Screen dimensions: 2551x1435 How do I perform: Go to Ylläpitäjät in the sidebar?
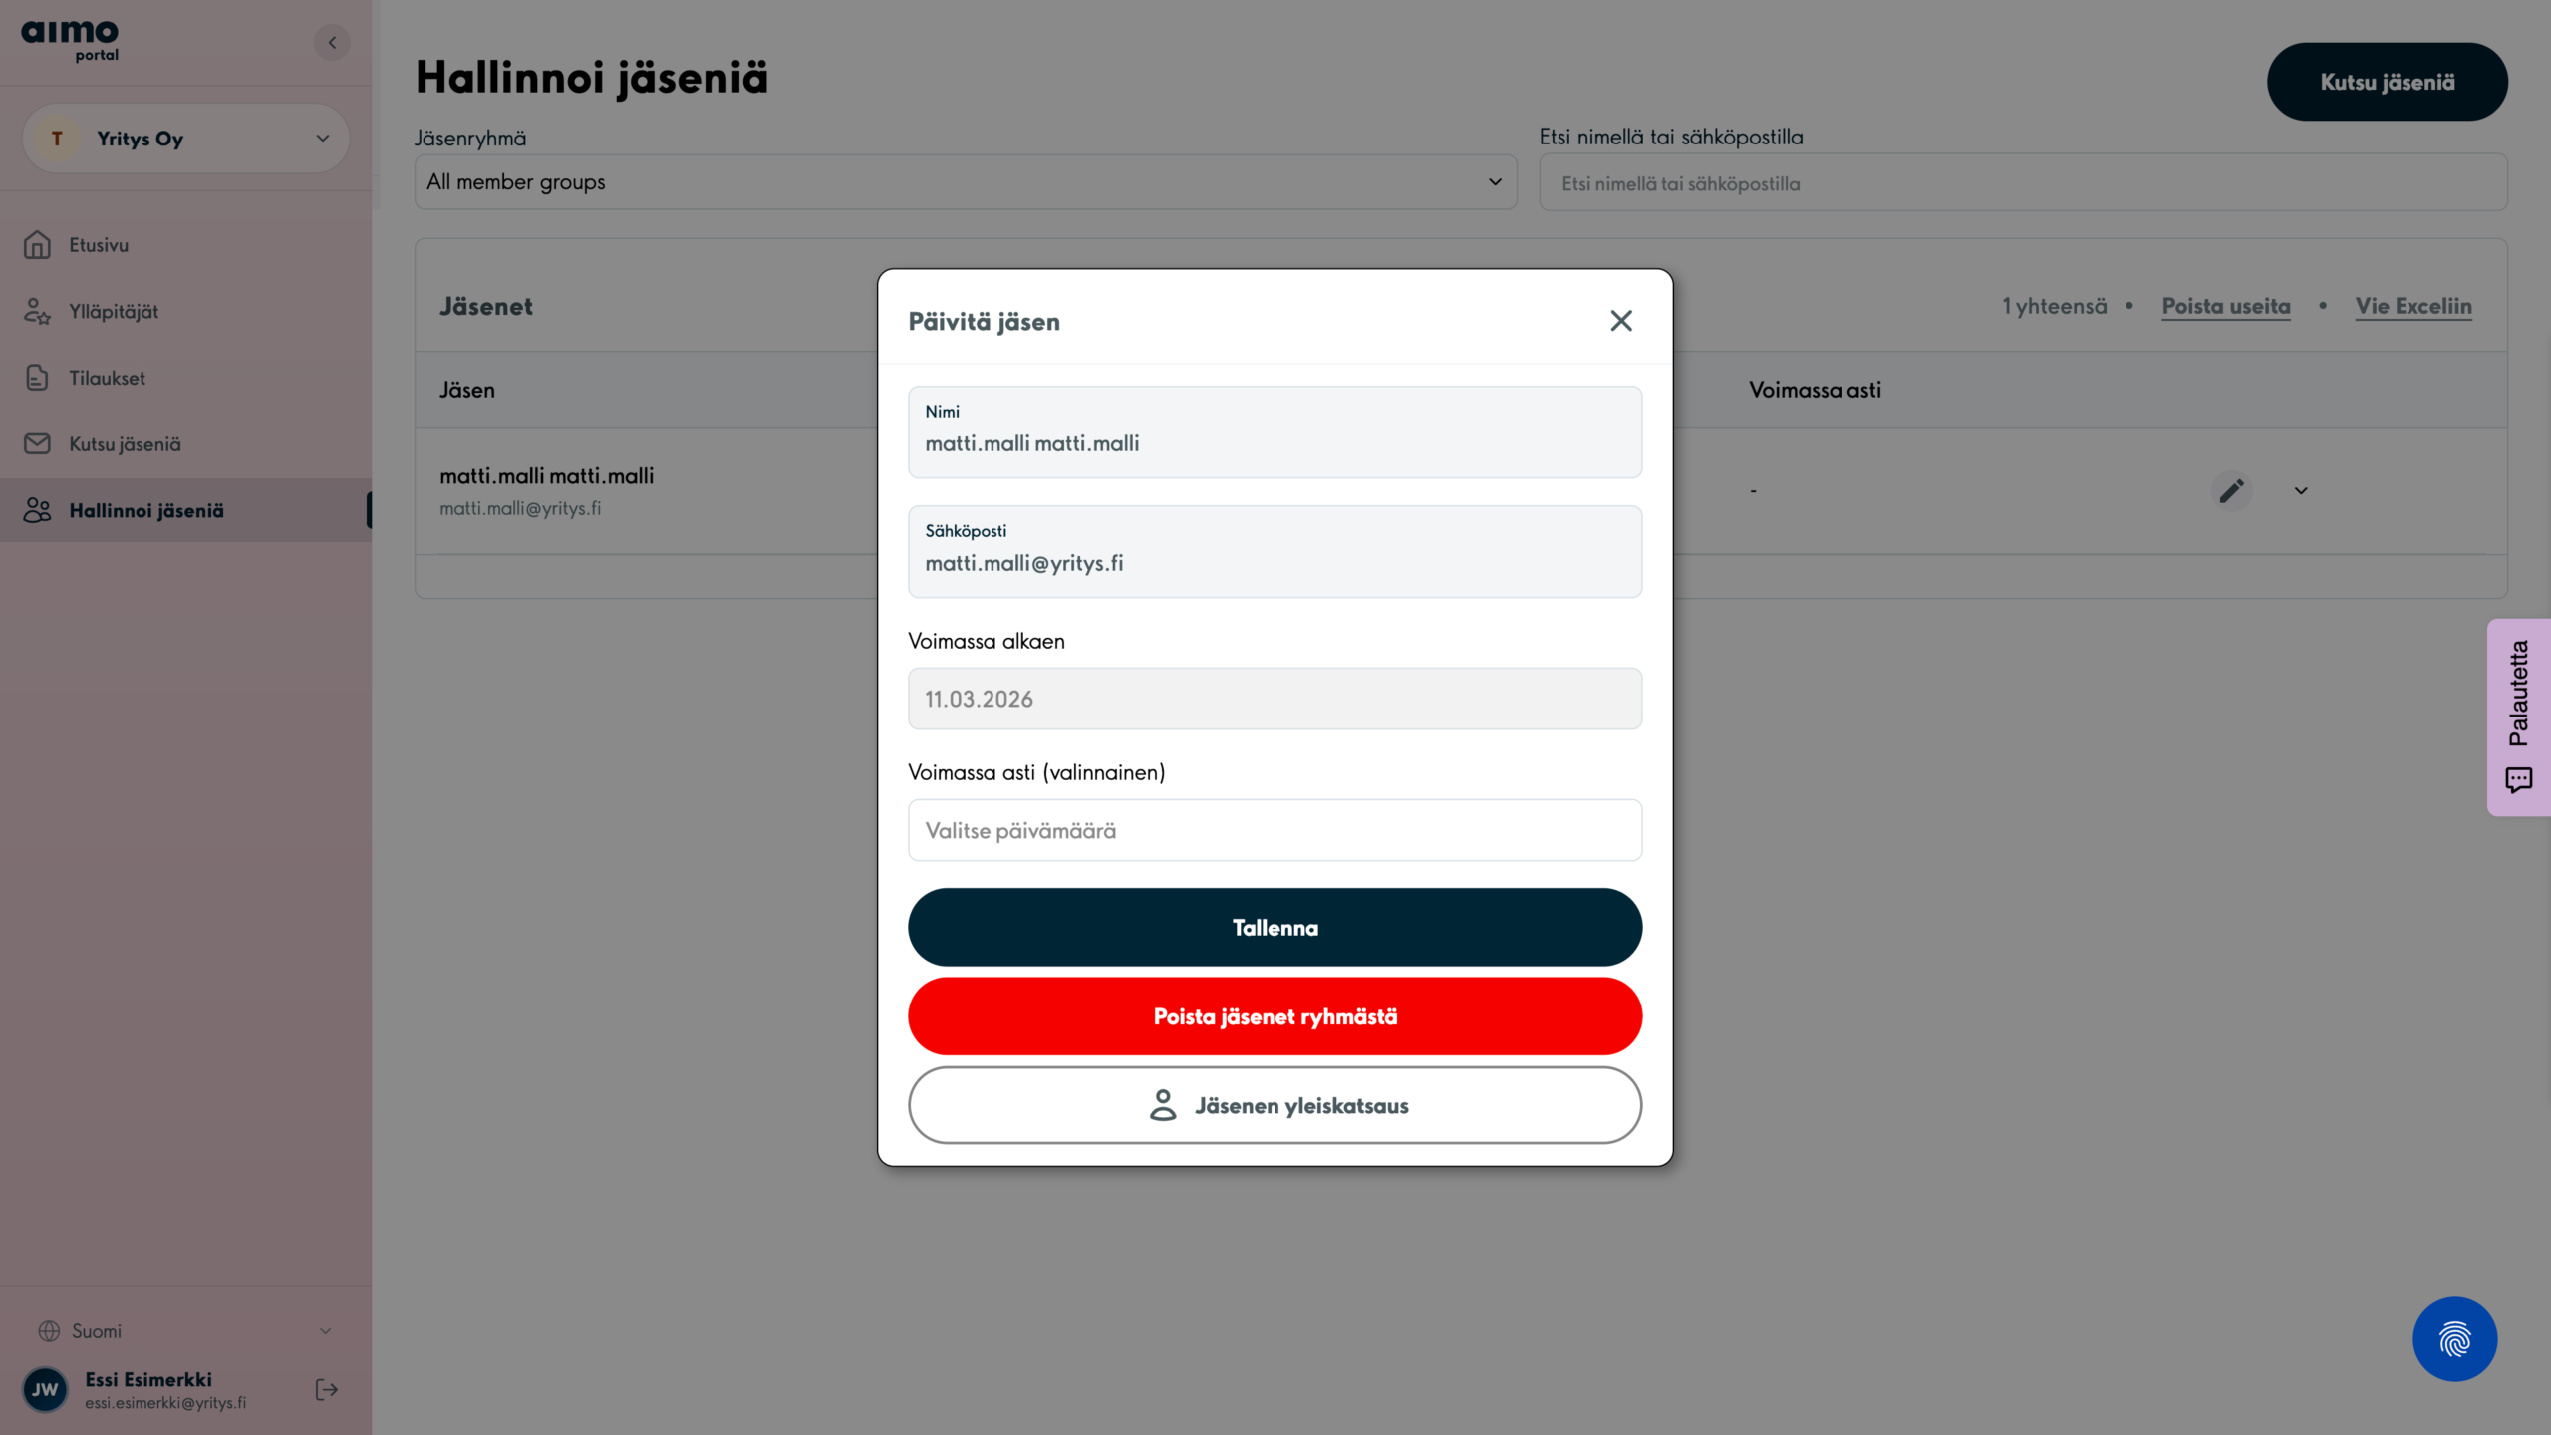tap(114, 312)
